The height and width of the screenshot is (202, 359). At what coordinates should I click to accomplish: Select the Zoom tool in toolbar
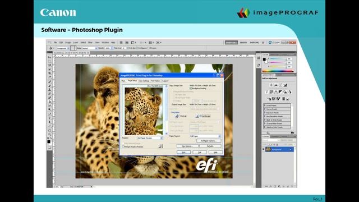[x=50, y=134]
